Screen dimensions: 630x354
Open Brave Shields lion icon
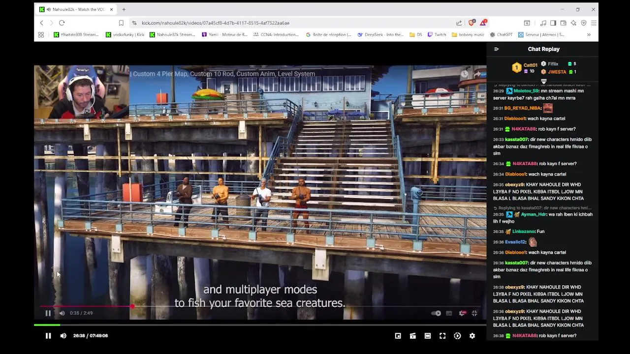tap(472, 23)
